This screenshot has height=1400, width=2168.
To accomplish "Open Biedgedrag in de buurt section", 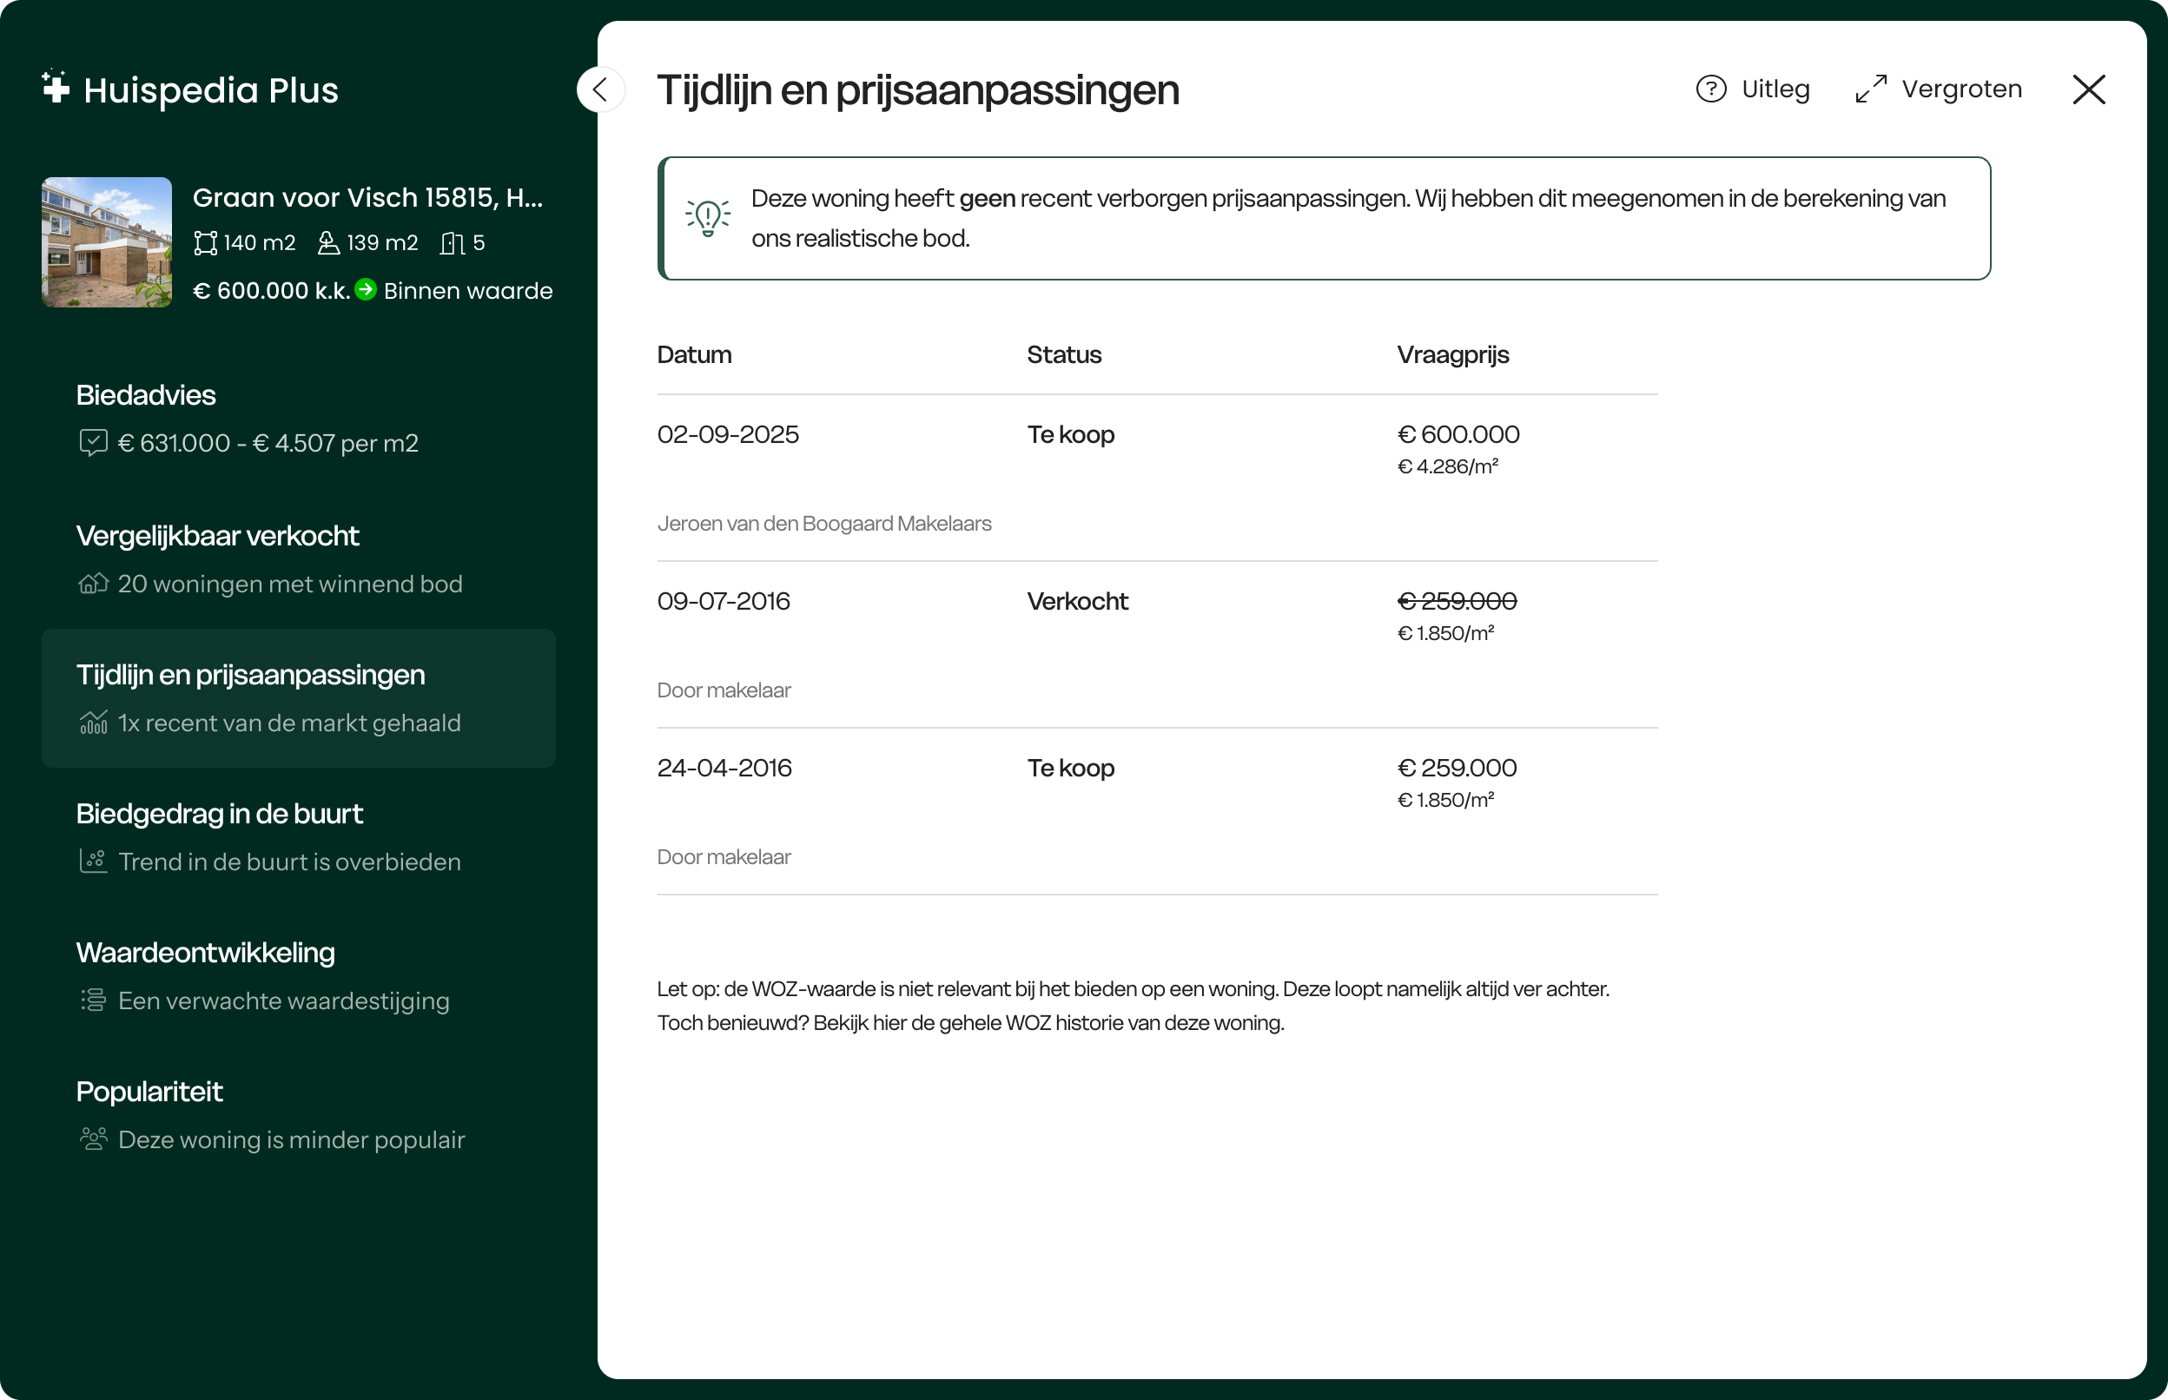I will coord(219,815).
